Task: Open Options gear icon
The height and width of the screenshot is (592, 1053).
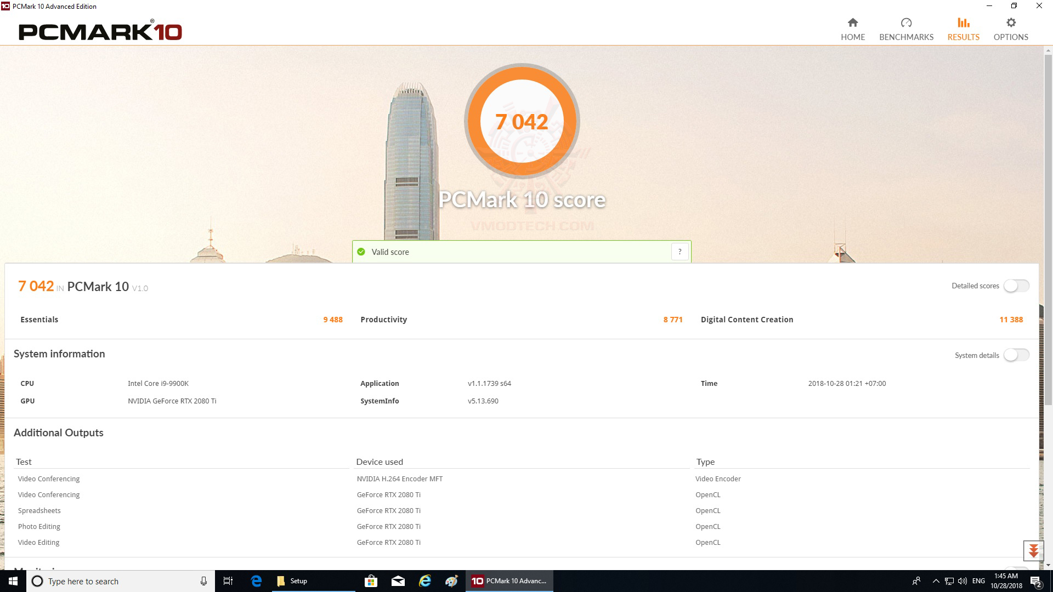Action: pyautogui.click(x=1011, y=23)
